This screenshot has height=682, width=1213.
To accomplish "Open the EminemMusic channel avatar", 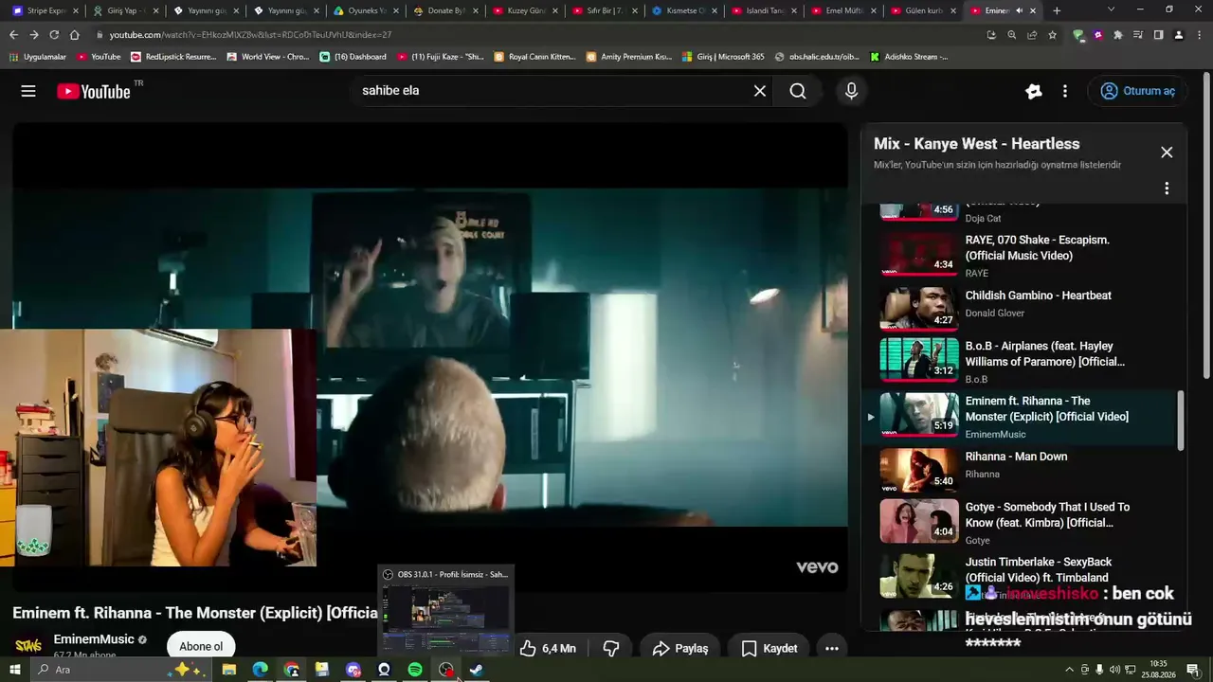I will [x=28, y=645].
